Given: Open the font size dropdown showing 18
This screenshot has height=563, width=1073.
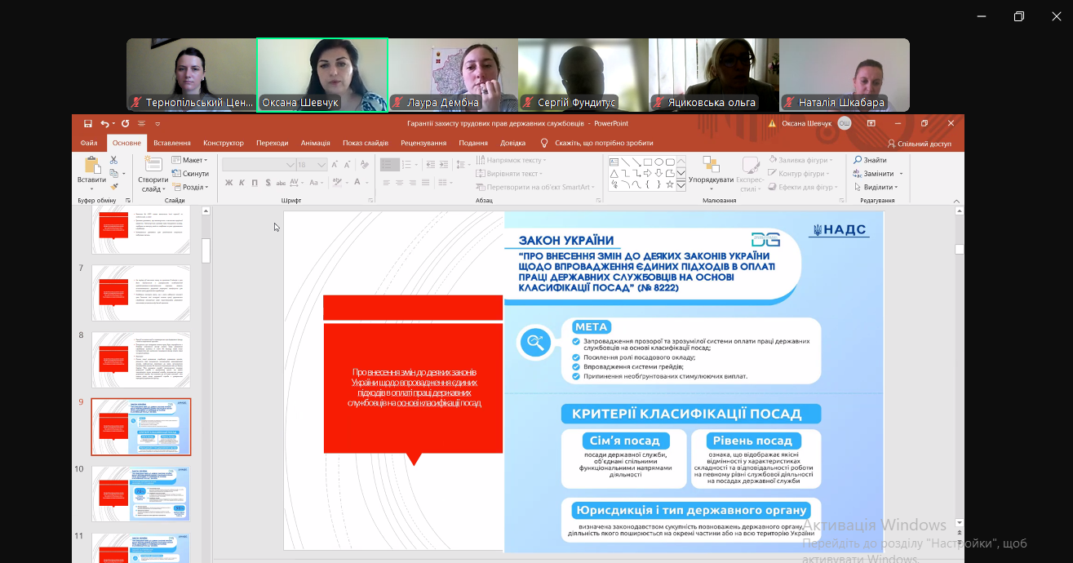Looking at the screenshot, I should coord(312,165).
